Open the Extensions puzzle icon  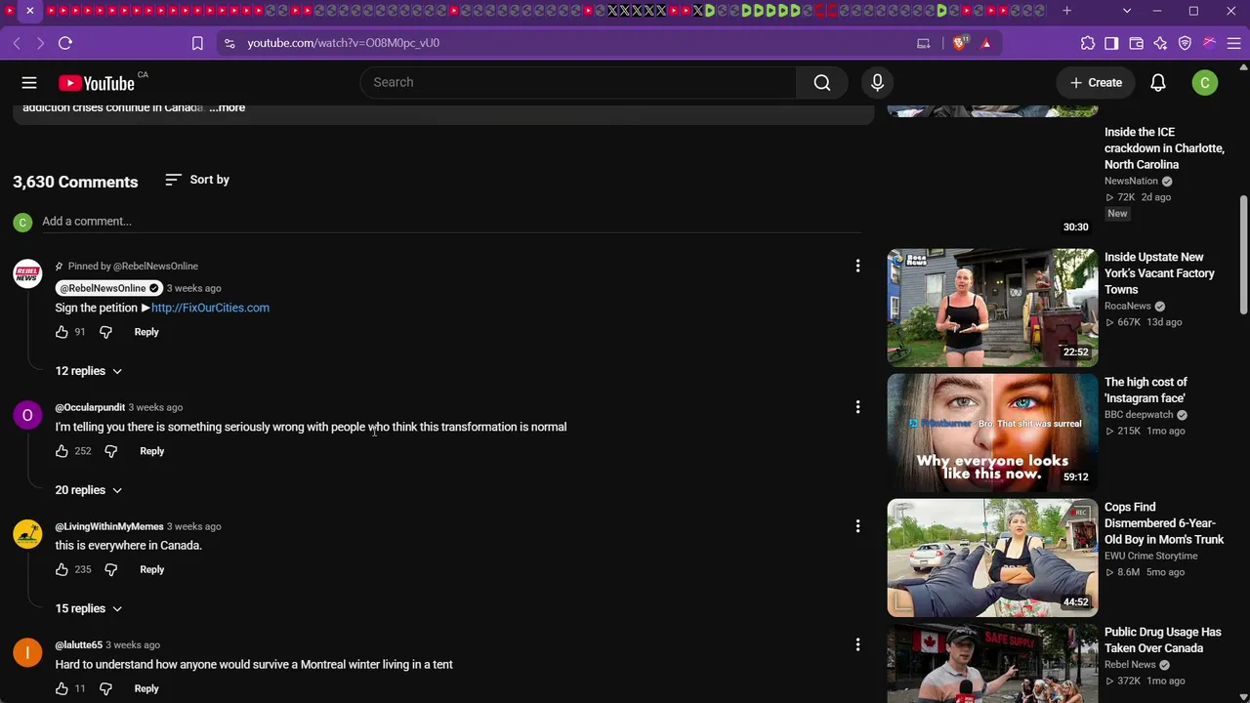coord(1088,43)
